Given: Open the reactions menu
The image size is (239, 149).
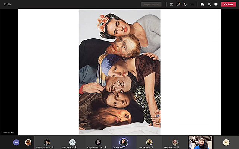Looking at the screenshot, I should coord(185,4).
